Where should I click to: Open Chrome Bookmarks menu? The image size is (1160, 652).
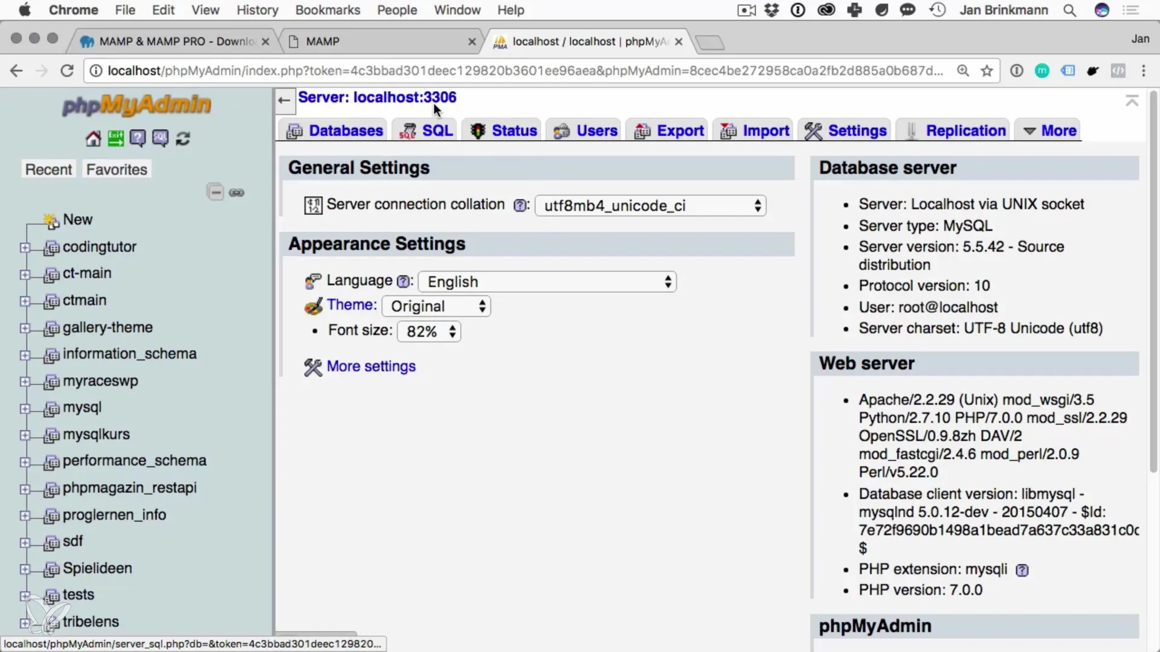tap(327, 10)
